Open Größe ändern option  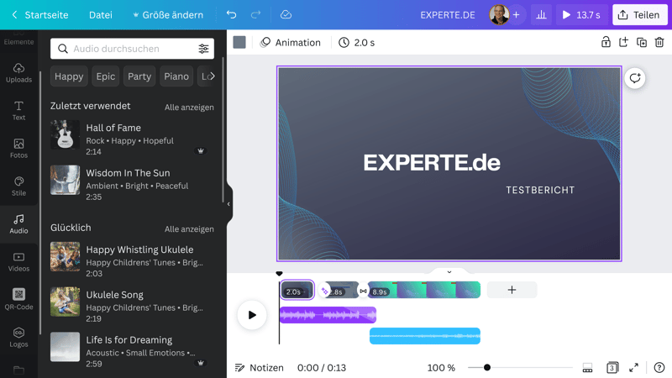(167, 14)
